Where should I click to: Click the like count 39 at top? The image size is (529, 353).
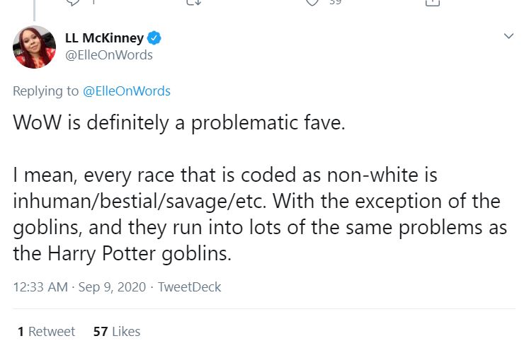pos(334,2)
